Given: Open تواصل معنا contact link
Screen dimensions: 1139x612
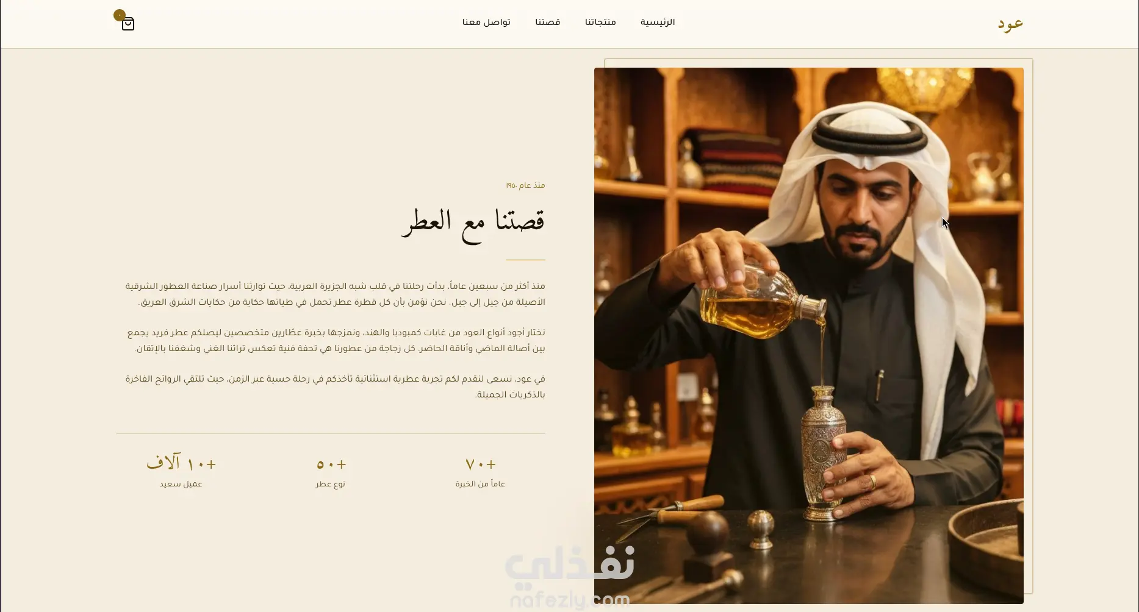Looking at the screenshot, I should 486,23.
